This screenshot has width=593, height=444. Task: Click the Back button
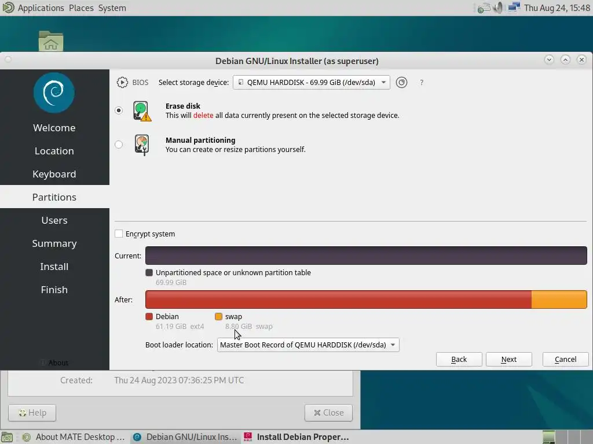click(459, 360)
